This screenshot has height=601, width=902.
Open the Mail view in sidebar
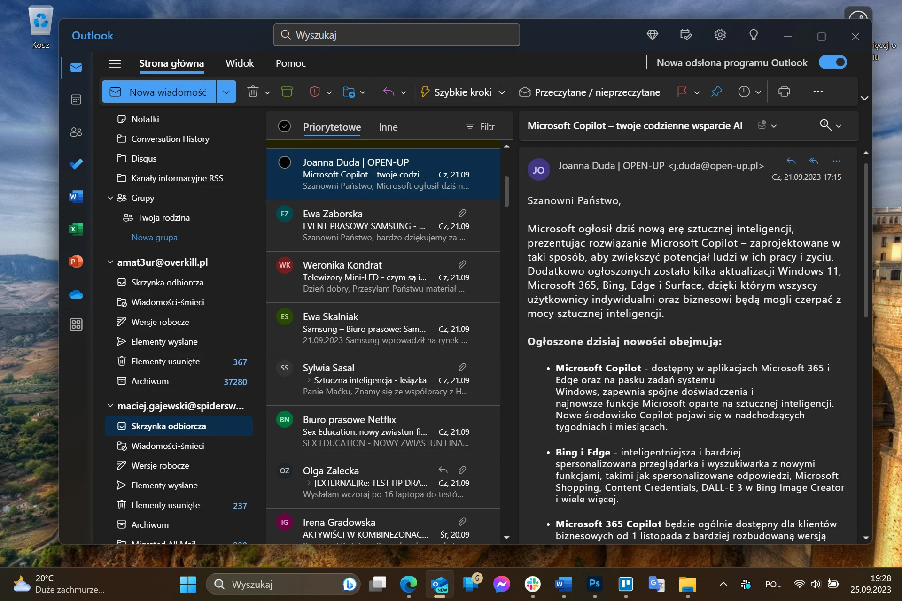(x=76, y=68)
